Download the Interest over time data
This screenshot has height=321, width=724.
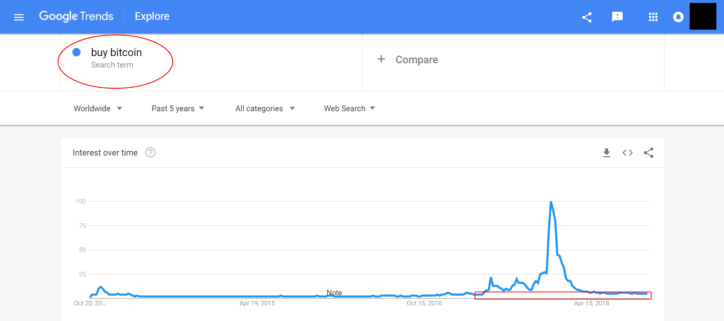606,153
